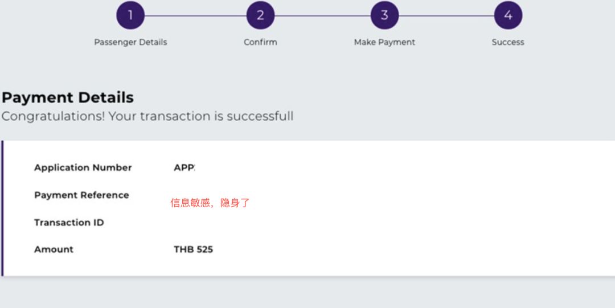The image size is (615, 308).
Task: Click the Transaction ID label
Action: tap(69, 223)
